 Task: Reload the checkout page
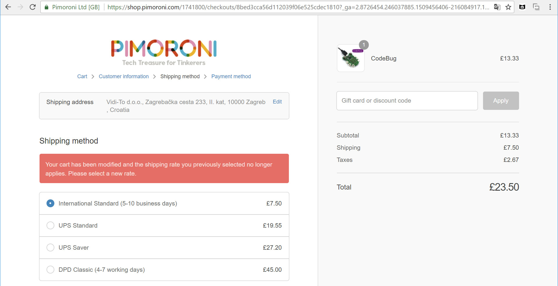(x=33, y=7)
